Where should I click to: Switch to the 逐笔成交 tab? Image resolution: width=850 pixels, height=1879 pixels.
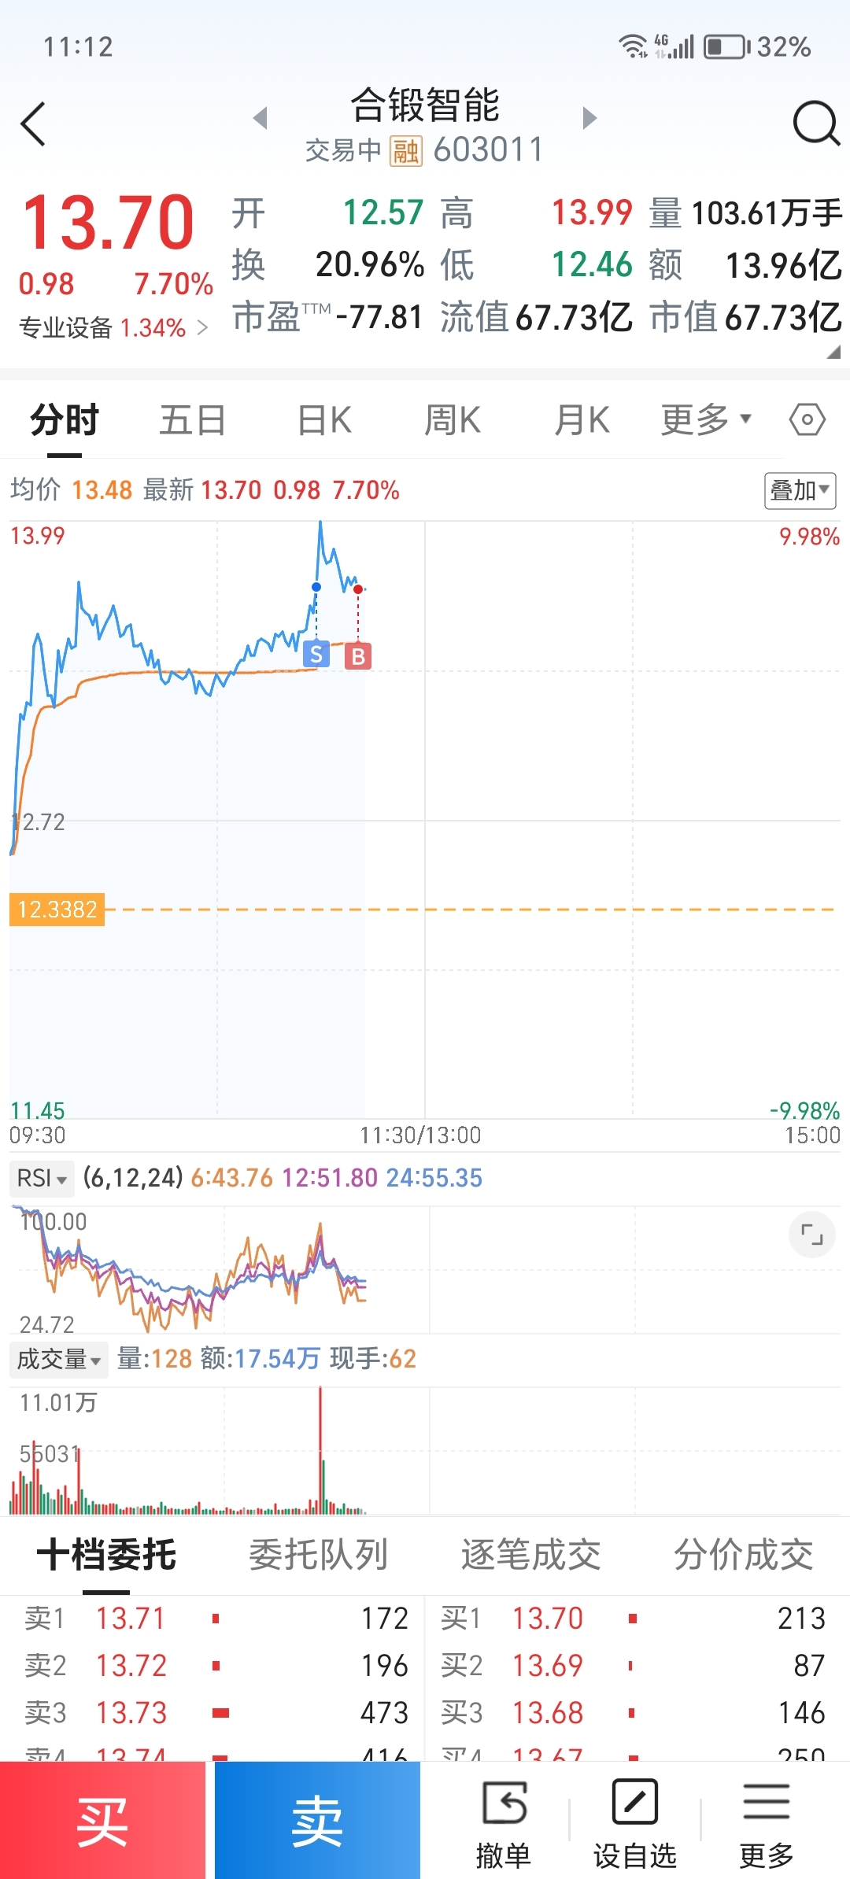tap(531, 1554)
